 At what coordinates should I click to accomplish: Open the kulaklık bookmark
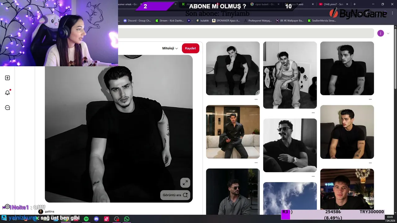click(202, 21)
